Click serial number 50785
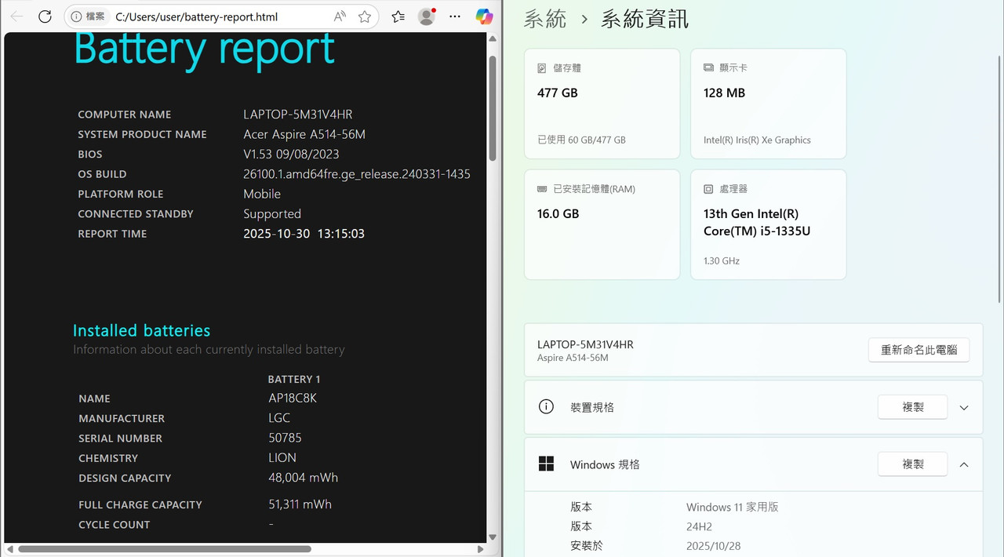Screen dimensions: 1004x557 [285, 438]
